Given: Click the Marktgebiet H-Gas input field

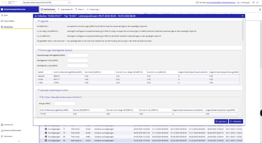Looking at the screenshot, I should tap(78, 60).
